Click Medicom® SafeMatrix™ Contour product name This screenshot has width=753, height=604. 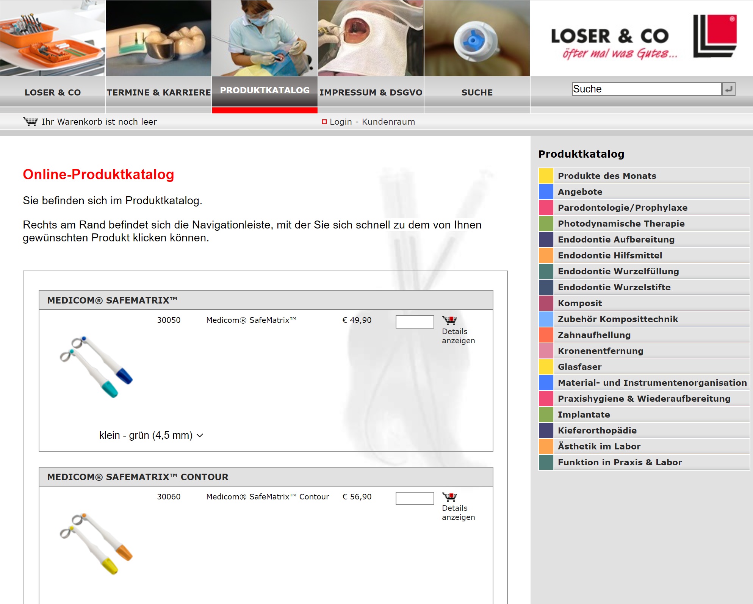[x=268, y=497]
